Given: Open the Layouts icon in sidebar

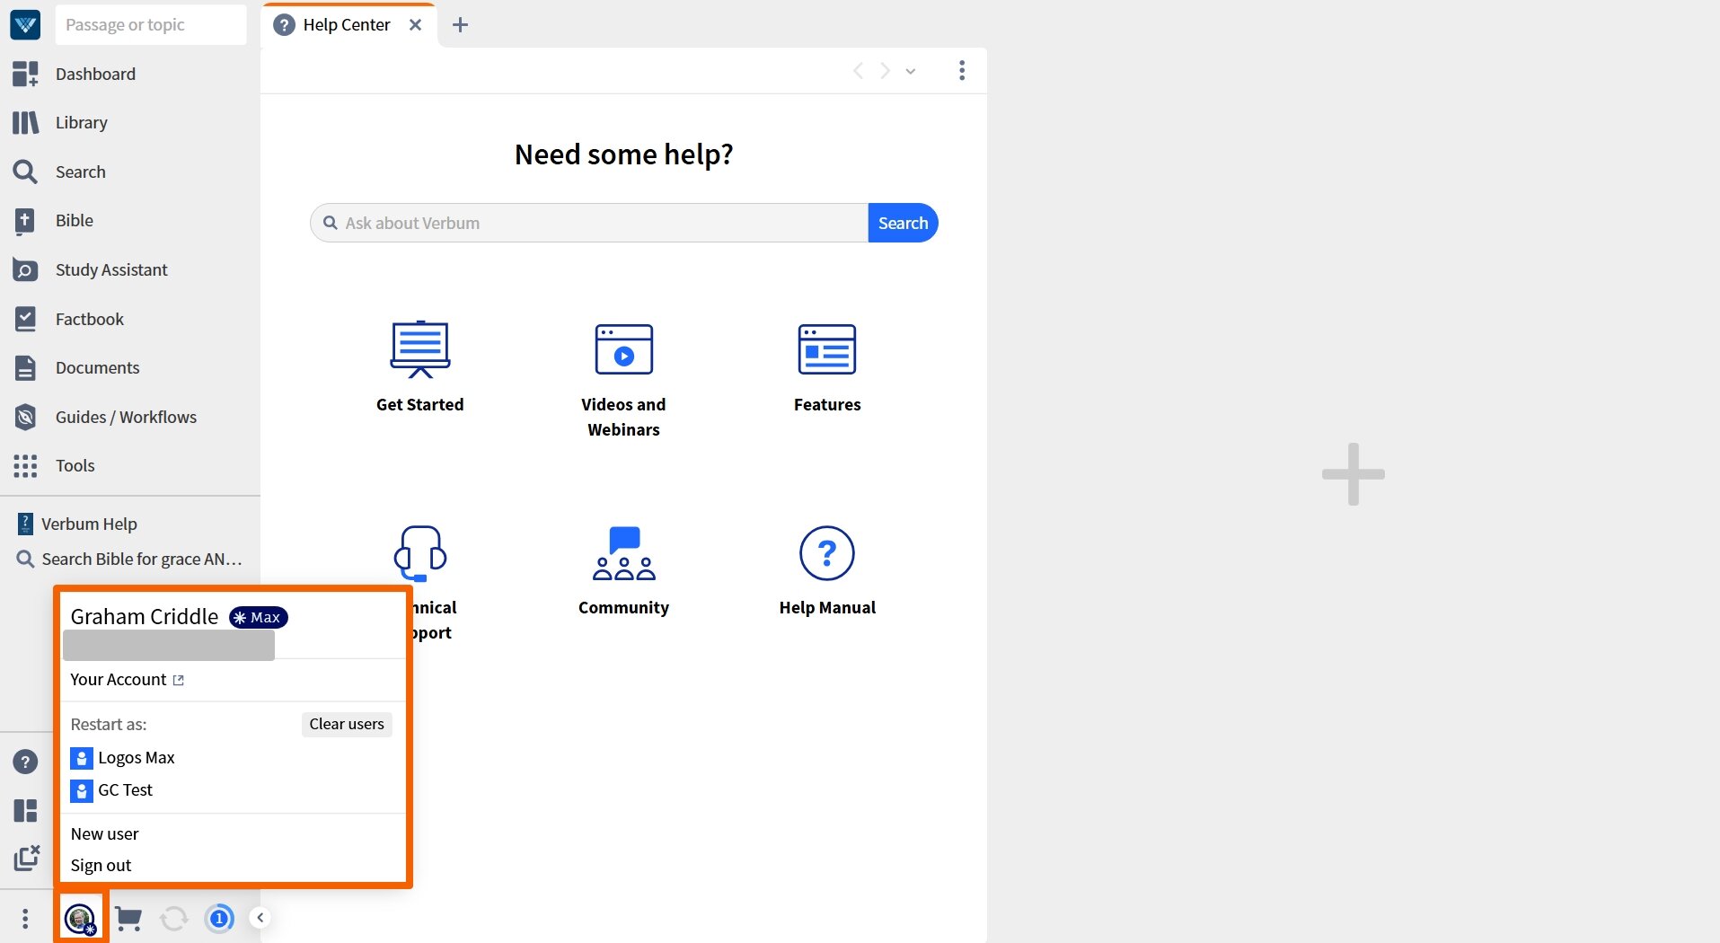Looking at the screenshot, I should click(25, 811).
